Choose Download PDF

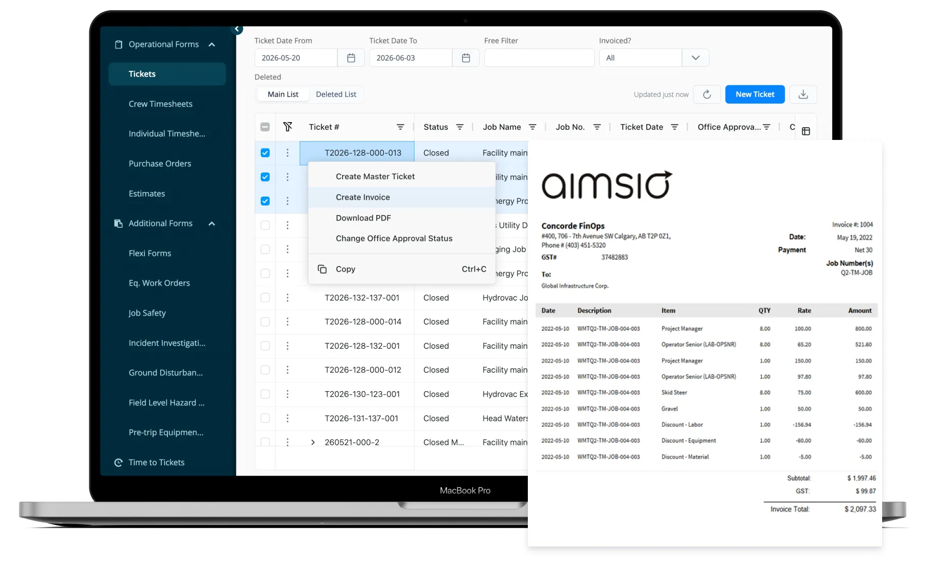[402, 218]
